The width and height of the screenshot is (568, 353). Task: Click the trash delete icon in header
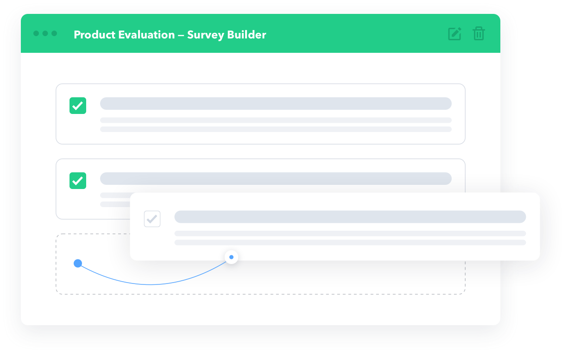(479, 33)
